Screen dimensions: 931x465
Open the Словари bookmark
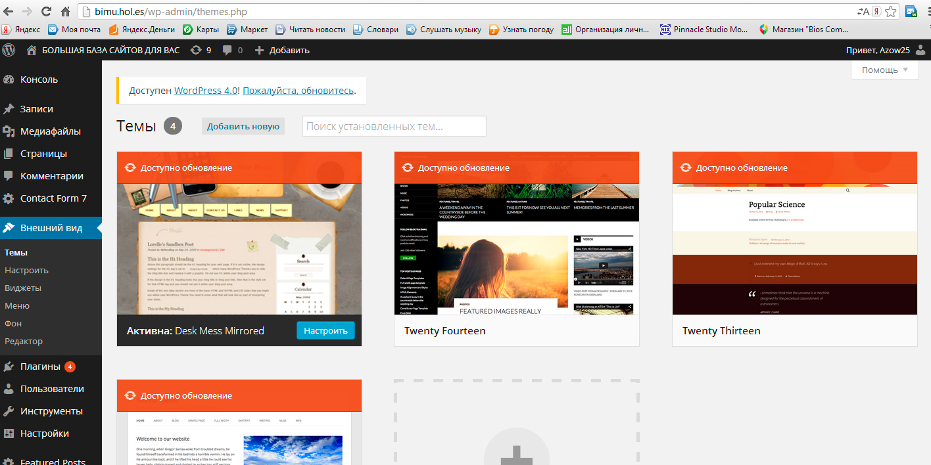375,30
